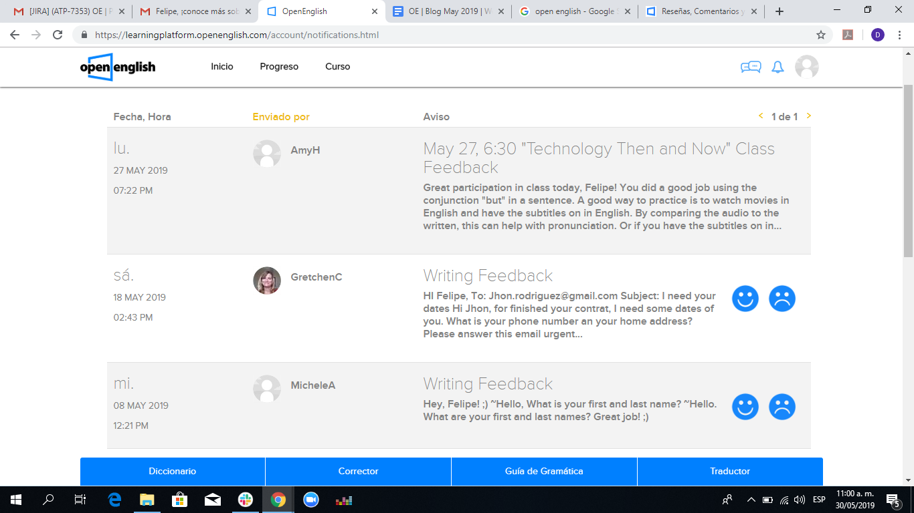914x513 pixels.
Task: Click GretchenC's profile photo
Action: pos(267,281)
